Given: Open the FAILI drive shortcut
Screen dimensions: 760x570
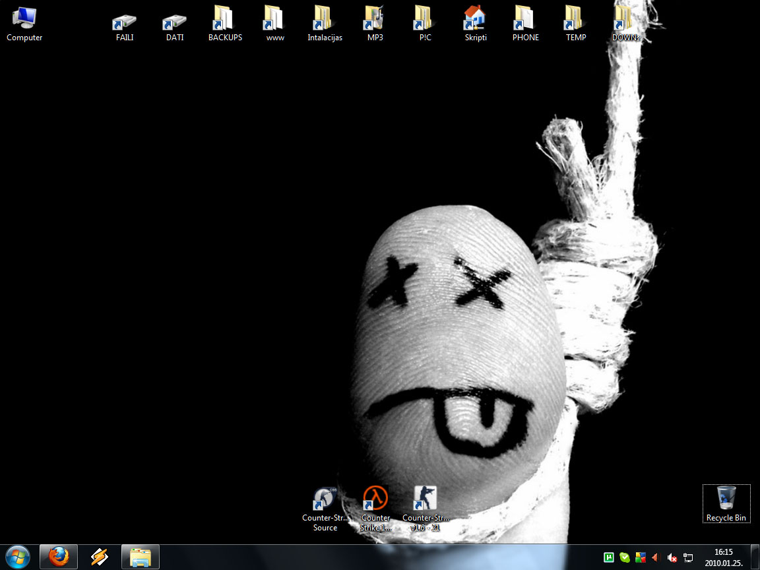Looking at the screenshot, I should pos(125,22).
